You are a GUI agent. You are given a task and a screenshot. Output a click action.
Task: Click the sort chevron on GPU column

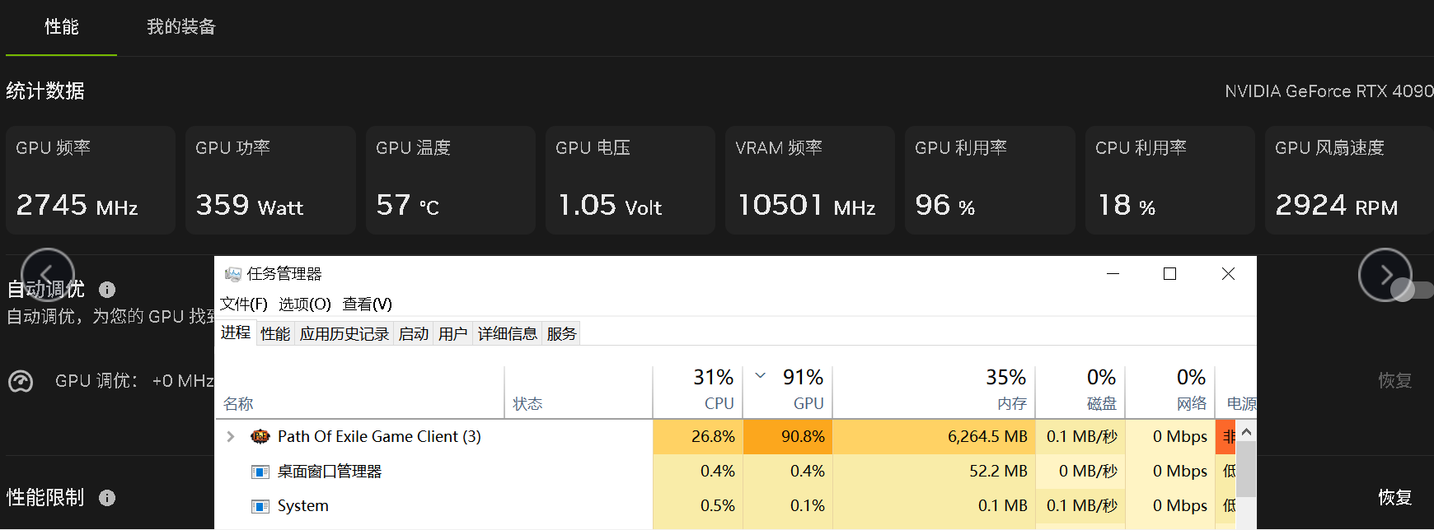click(761, 375)
